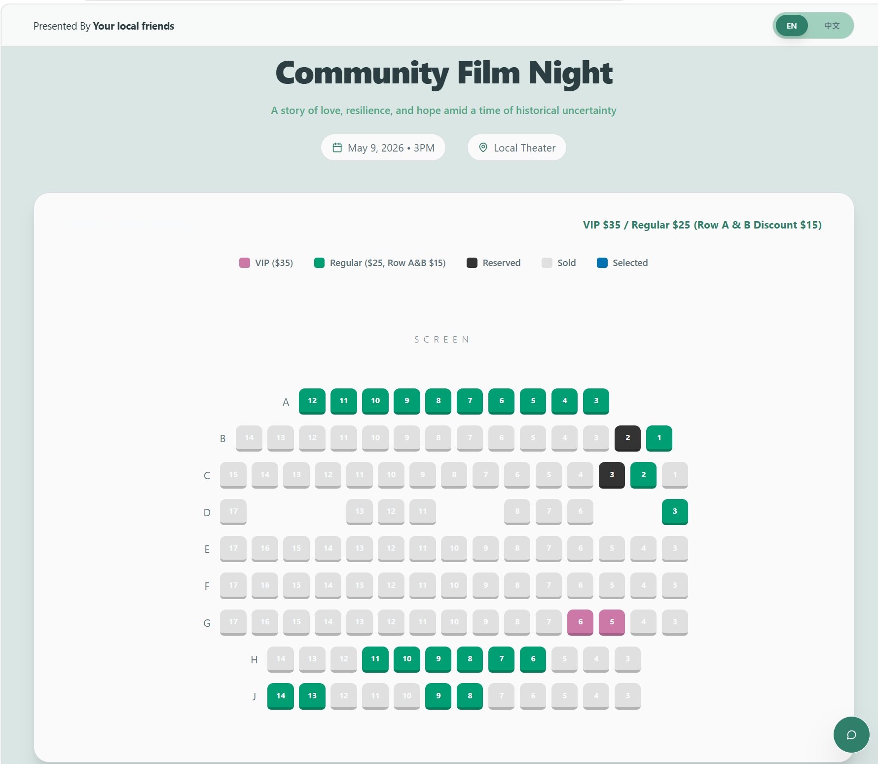Select seat 5 in row A

(x=533, y=401)
